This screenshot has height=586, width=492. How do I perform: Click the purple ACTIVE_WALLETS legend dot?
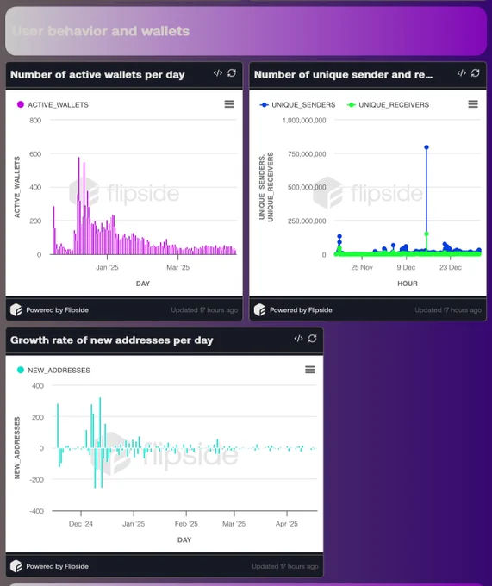tap(21, 104)
